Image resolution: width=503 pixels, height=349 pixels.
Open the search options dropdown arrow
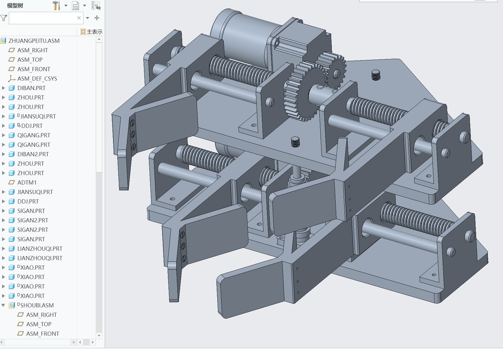(88, 18)
